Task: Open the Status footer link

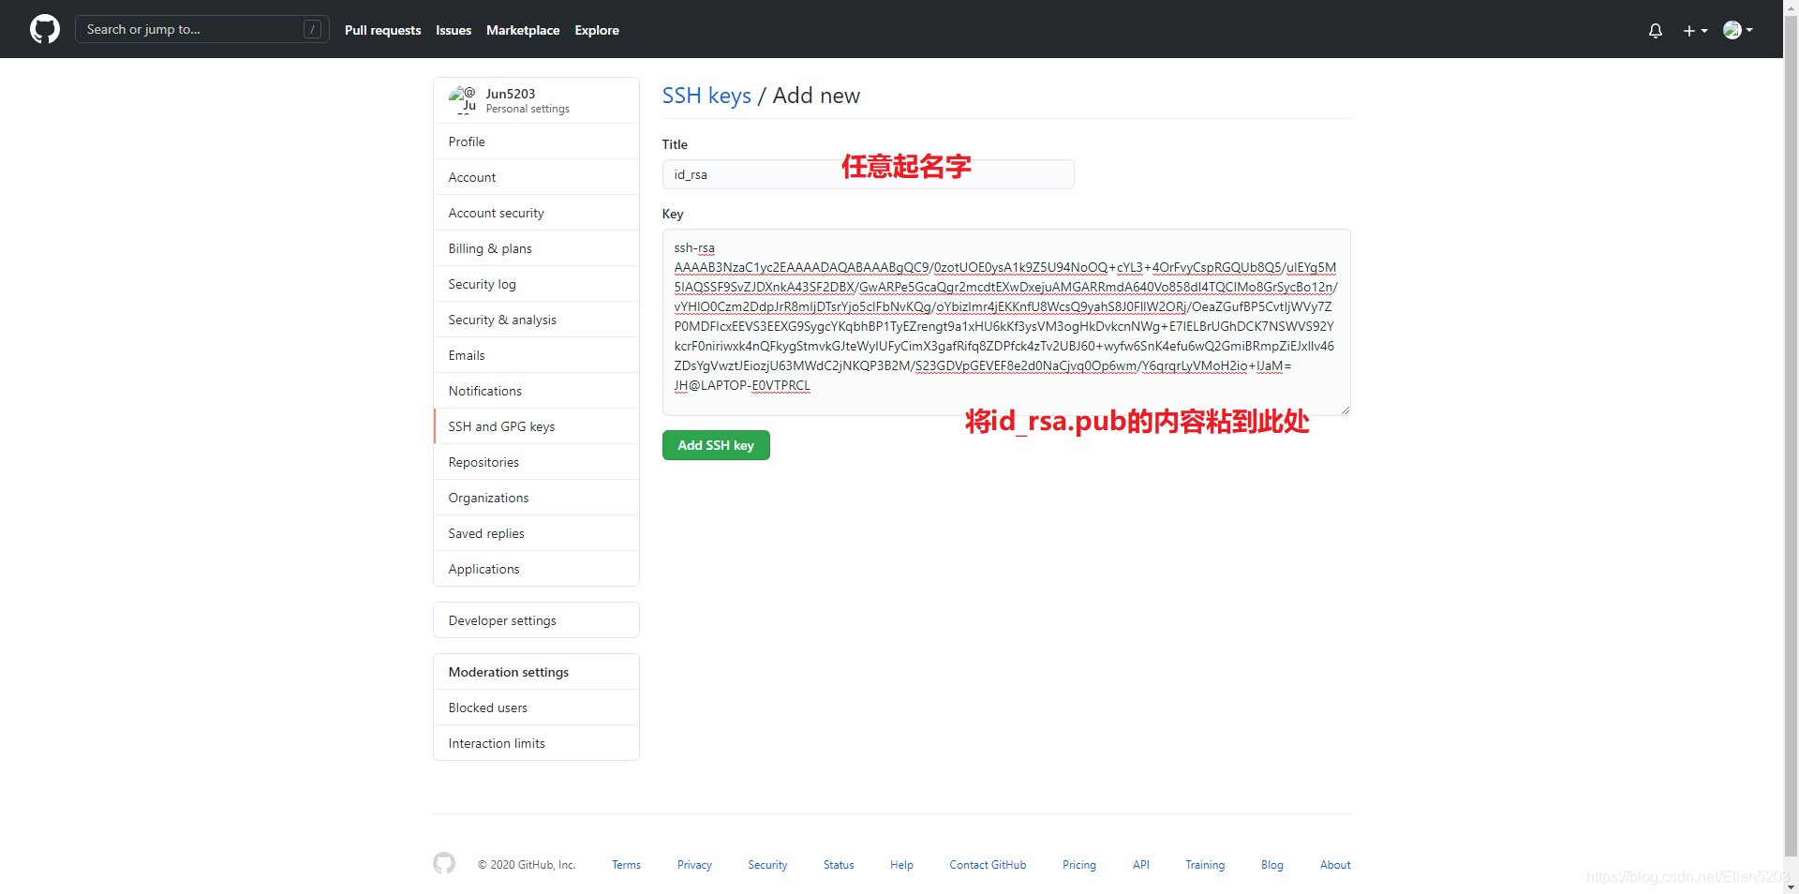Action: 839,865
